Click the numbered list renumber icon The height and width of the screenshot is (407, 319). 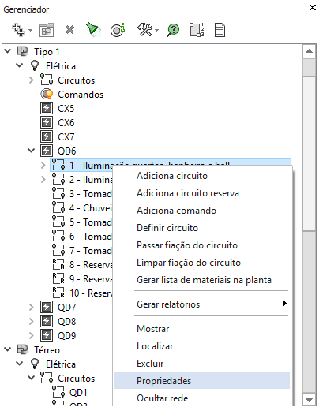(197, 30)
